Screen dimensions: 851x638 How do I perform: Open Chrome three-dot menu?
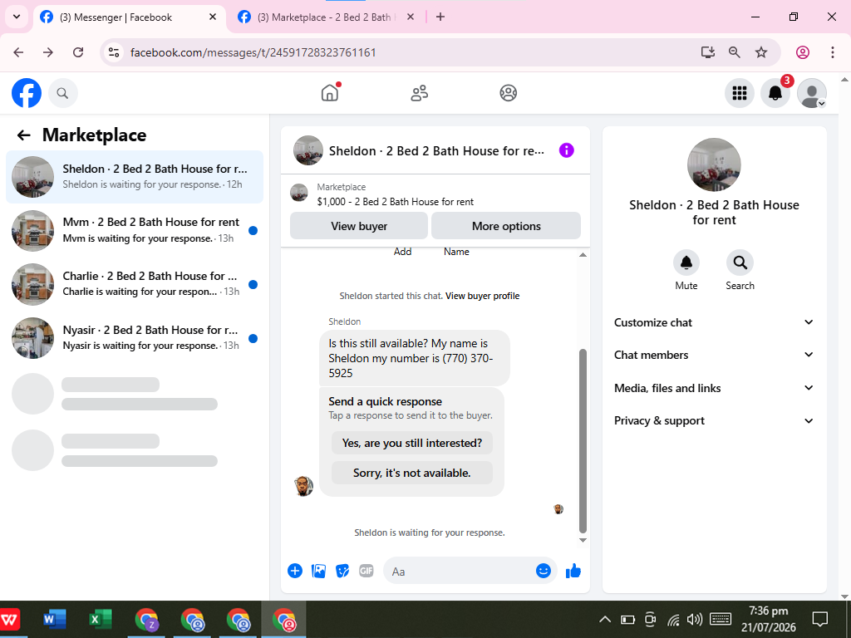click(x=833, y=52)
